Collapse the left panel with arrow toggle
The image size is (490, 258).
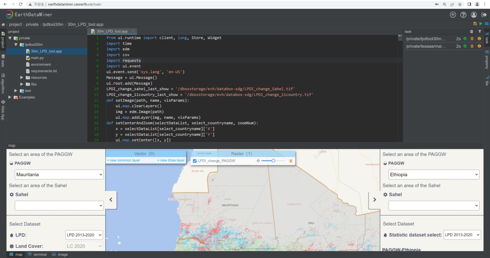point(111,200)
